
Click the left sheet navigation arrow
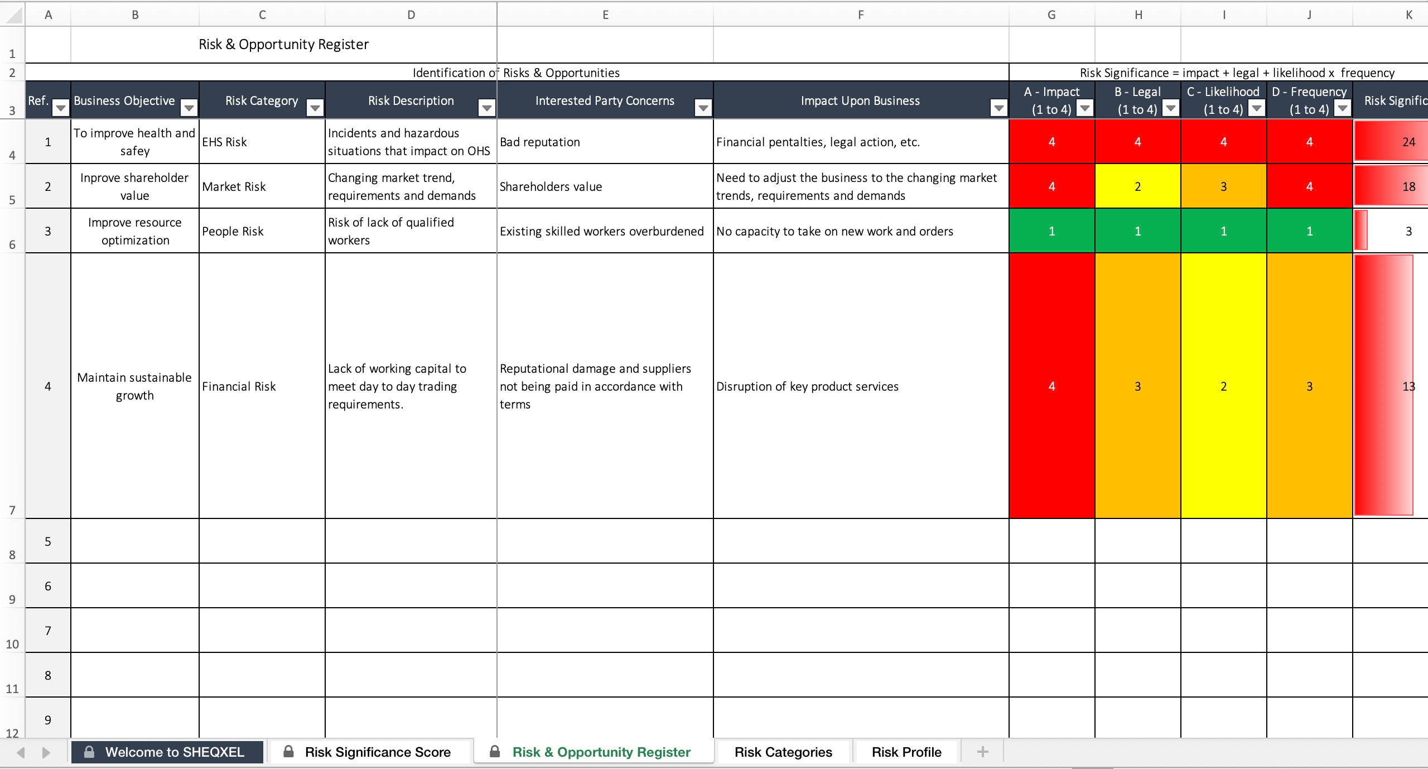pos(21,752)
